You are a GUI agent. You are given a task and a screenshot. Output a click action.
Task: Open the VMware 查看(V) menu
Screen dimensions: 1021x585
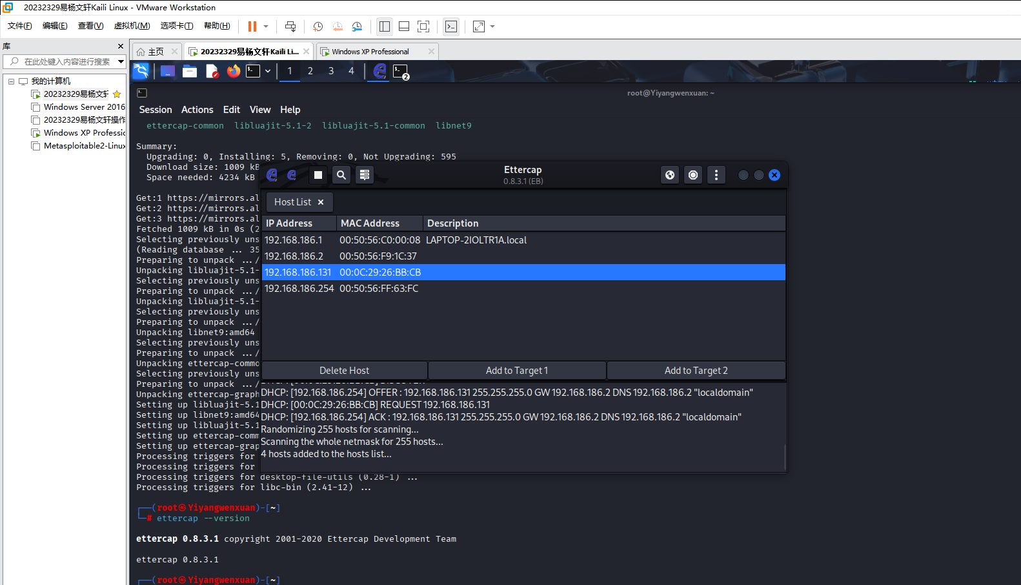90,26
